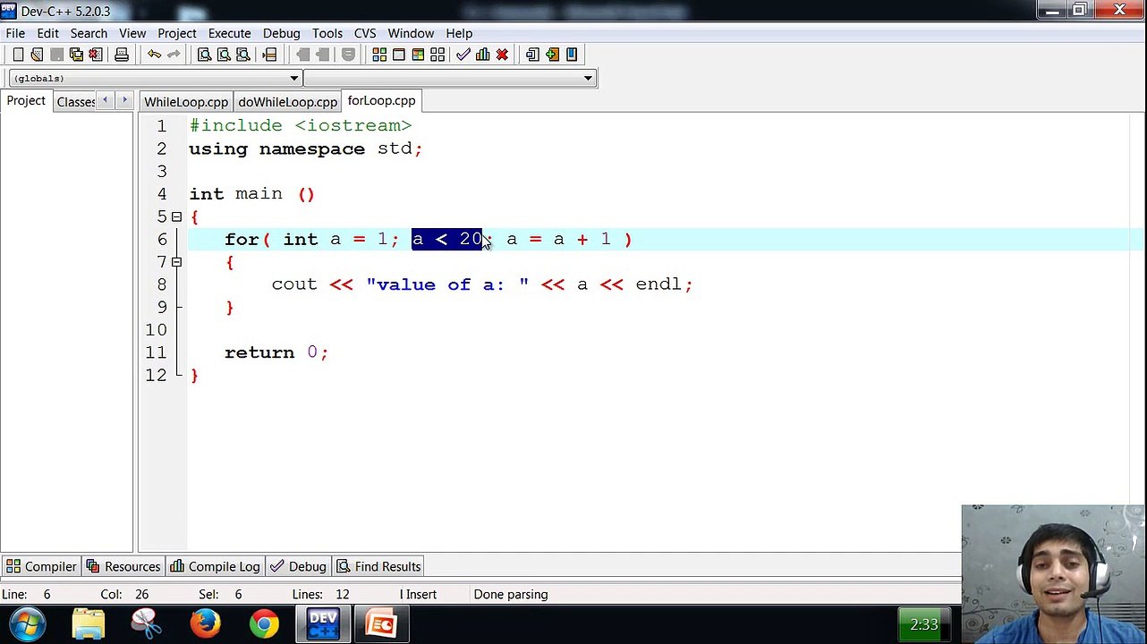Image resolution: width=1147 pixels, height=644 pixels.
Task: Click the Open file toolbar icon
Action: pos(37,55)
